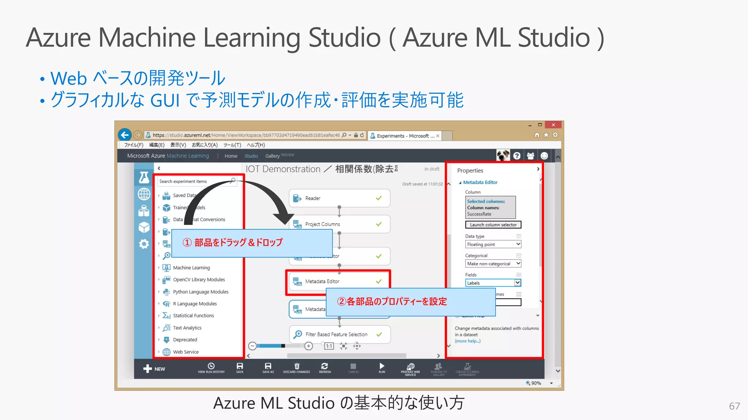
Task: Open the (more help...) link
Action: click(467, 341)
